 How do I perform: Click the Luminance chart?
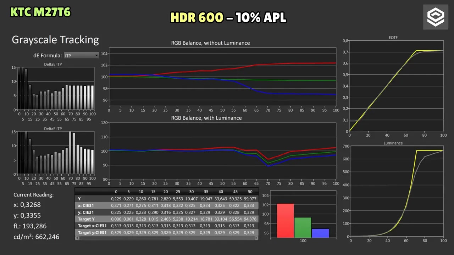[397, 191]
